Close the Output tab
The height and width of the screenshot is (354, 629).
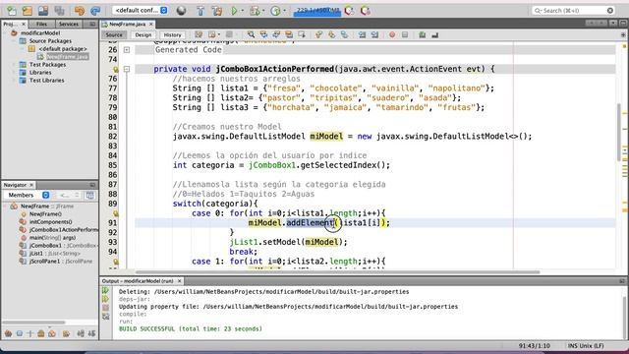point(179,281)
